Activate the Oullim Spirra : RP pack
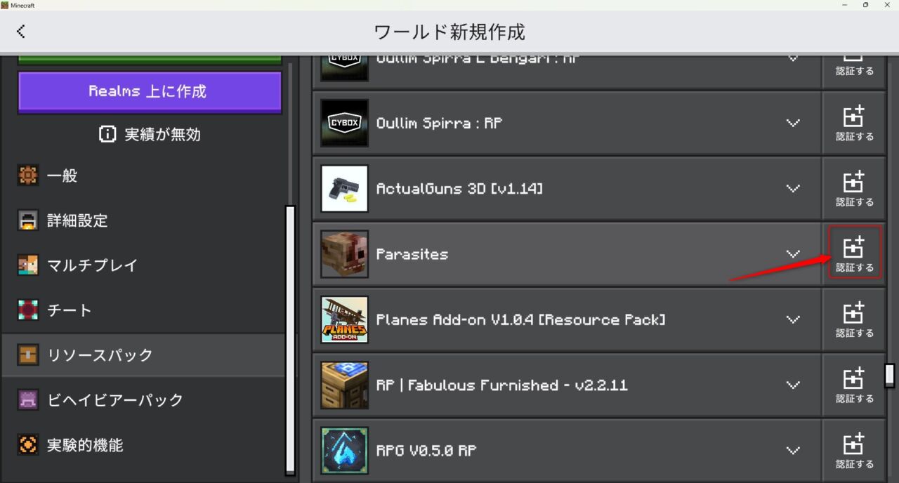 (x=854, y=123)
